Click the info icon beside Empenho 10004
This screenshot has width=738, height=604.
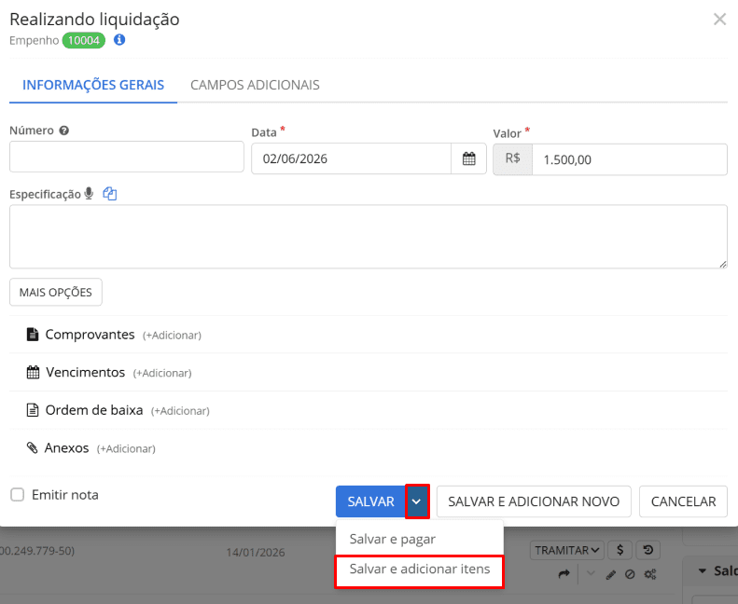click(x=119, y=40)
